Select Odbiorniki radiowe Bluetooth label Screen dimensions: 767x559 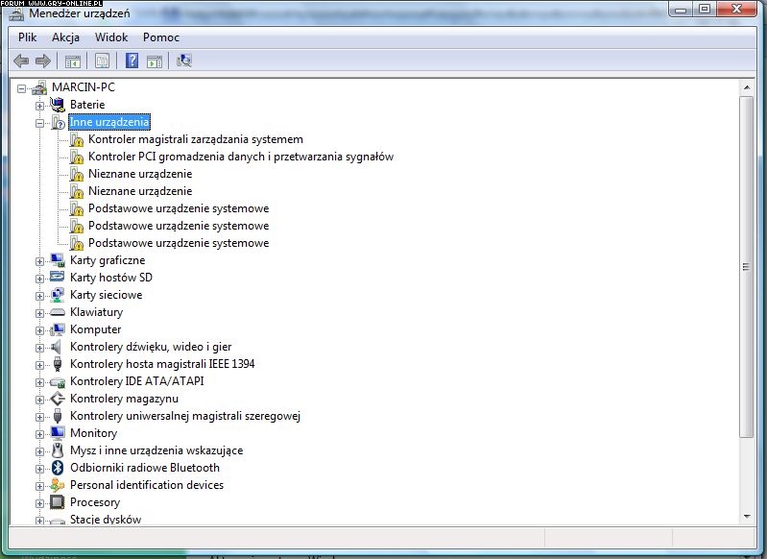145,468
